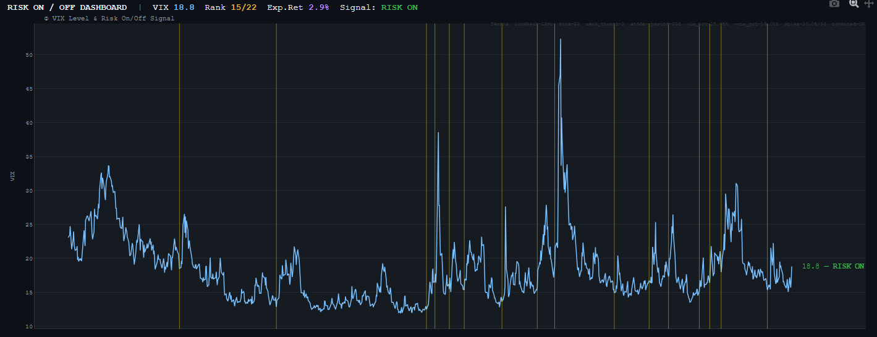Viewport: 877px width, 337px height.
Task: Click the Exp.Ret value 2.9%
Action: point(319,7)
